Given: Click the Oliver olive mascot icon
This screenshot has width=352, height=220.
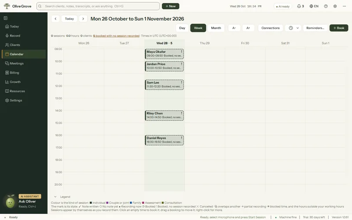Looking at the screenshot, I should click(10, 202).
